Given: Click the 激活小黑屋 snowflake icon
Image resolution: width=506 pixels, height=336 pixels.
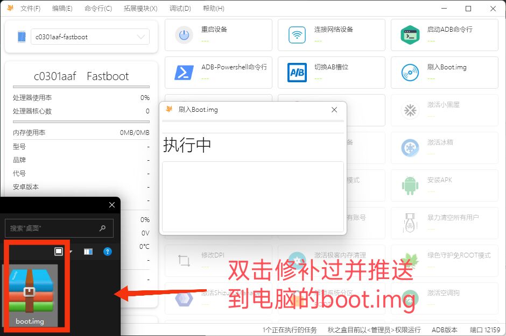Looking at the screenshot, I should 409,110.
